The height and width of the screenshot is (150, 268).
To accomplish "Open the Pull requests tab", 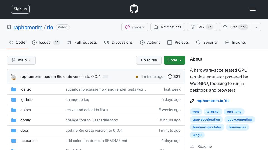I will 82,42.
